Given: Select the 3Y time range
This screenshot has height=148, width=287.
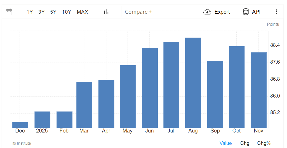Looking at the screenshot, I should 41,12.
